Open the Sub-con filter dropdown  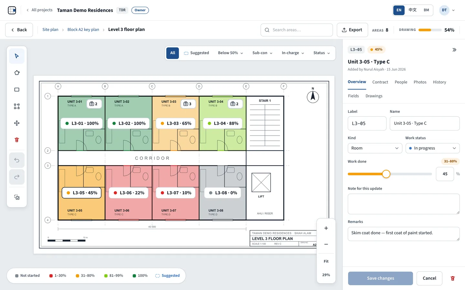pyautogui.click(x=262, y=53)
